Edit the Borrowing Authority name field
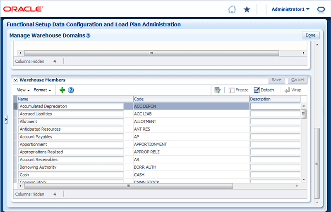Screen dimensions: 331x212 (71, 167)
